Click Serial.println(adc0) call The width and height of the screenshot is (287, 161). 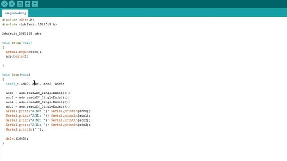pyautogui.click(x=71, y=111)
